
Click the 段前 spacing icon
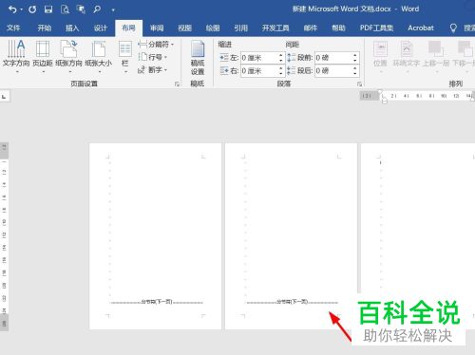[x=292, y=58]
